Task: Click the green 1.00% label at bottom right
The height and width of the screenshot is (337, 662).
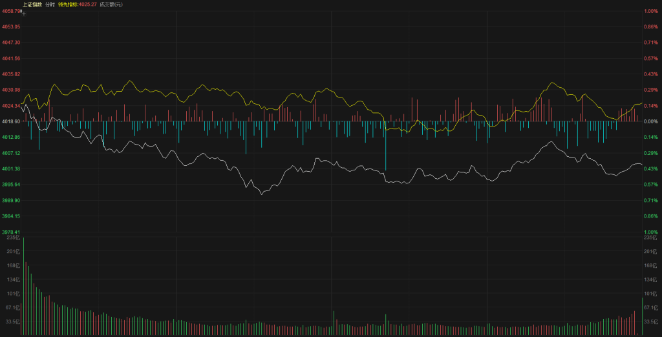Action: [650, 232]
